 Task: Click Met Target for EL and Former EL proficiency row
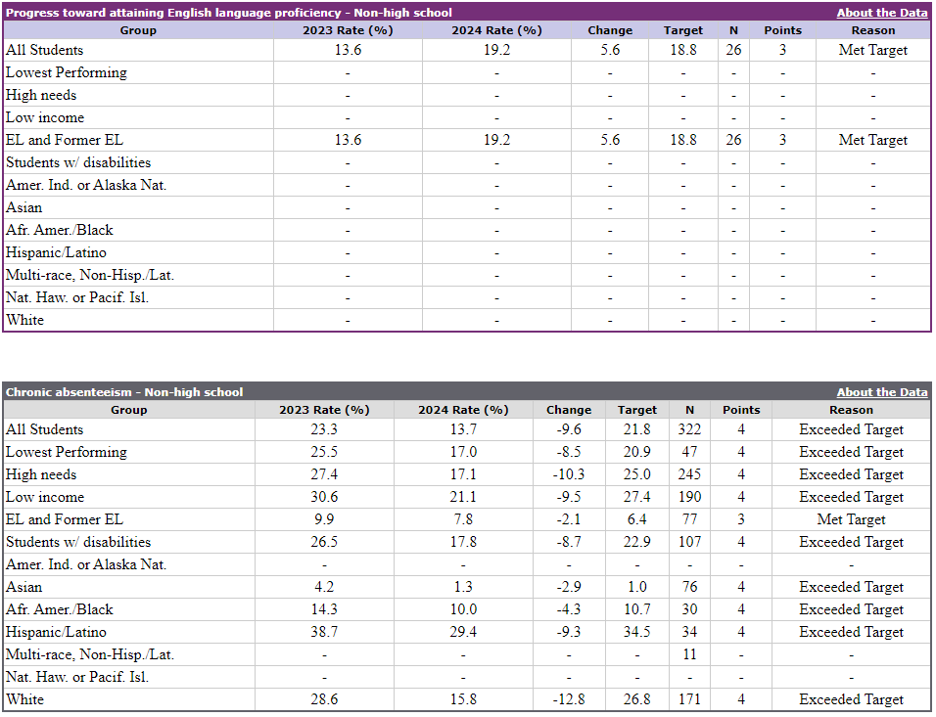pos(872,140)
